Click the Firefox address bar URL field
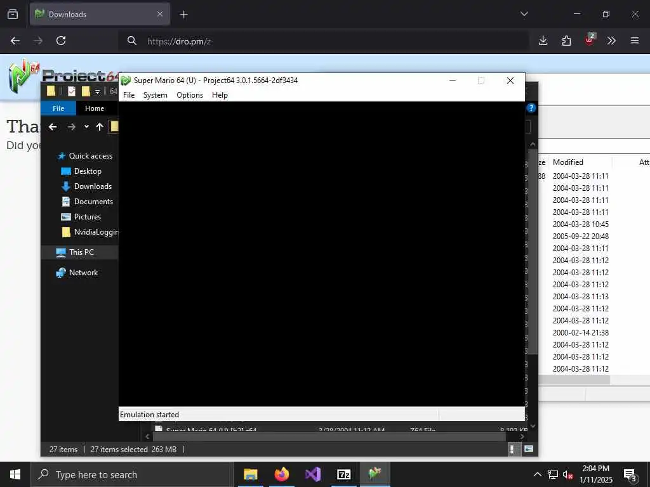 (323, 41)
